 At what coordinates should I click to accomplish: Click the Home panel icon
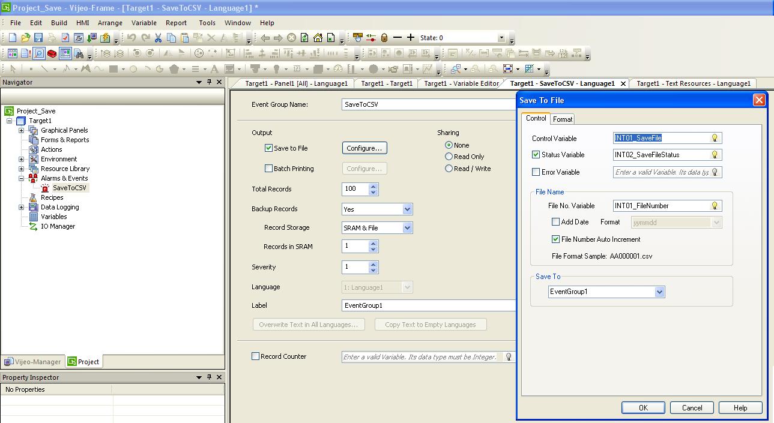pos(318,38)
